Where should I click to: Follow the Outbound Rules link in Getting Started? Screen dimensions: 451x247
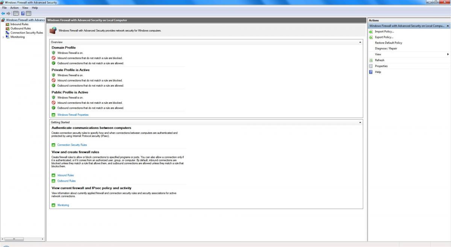(67, 181)
